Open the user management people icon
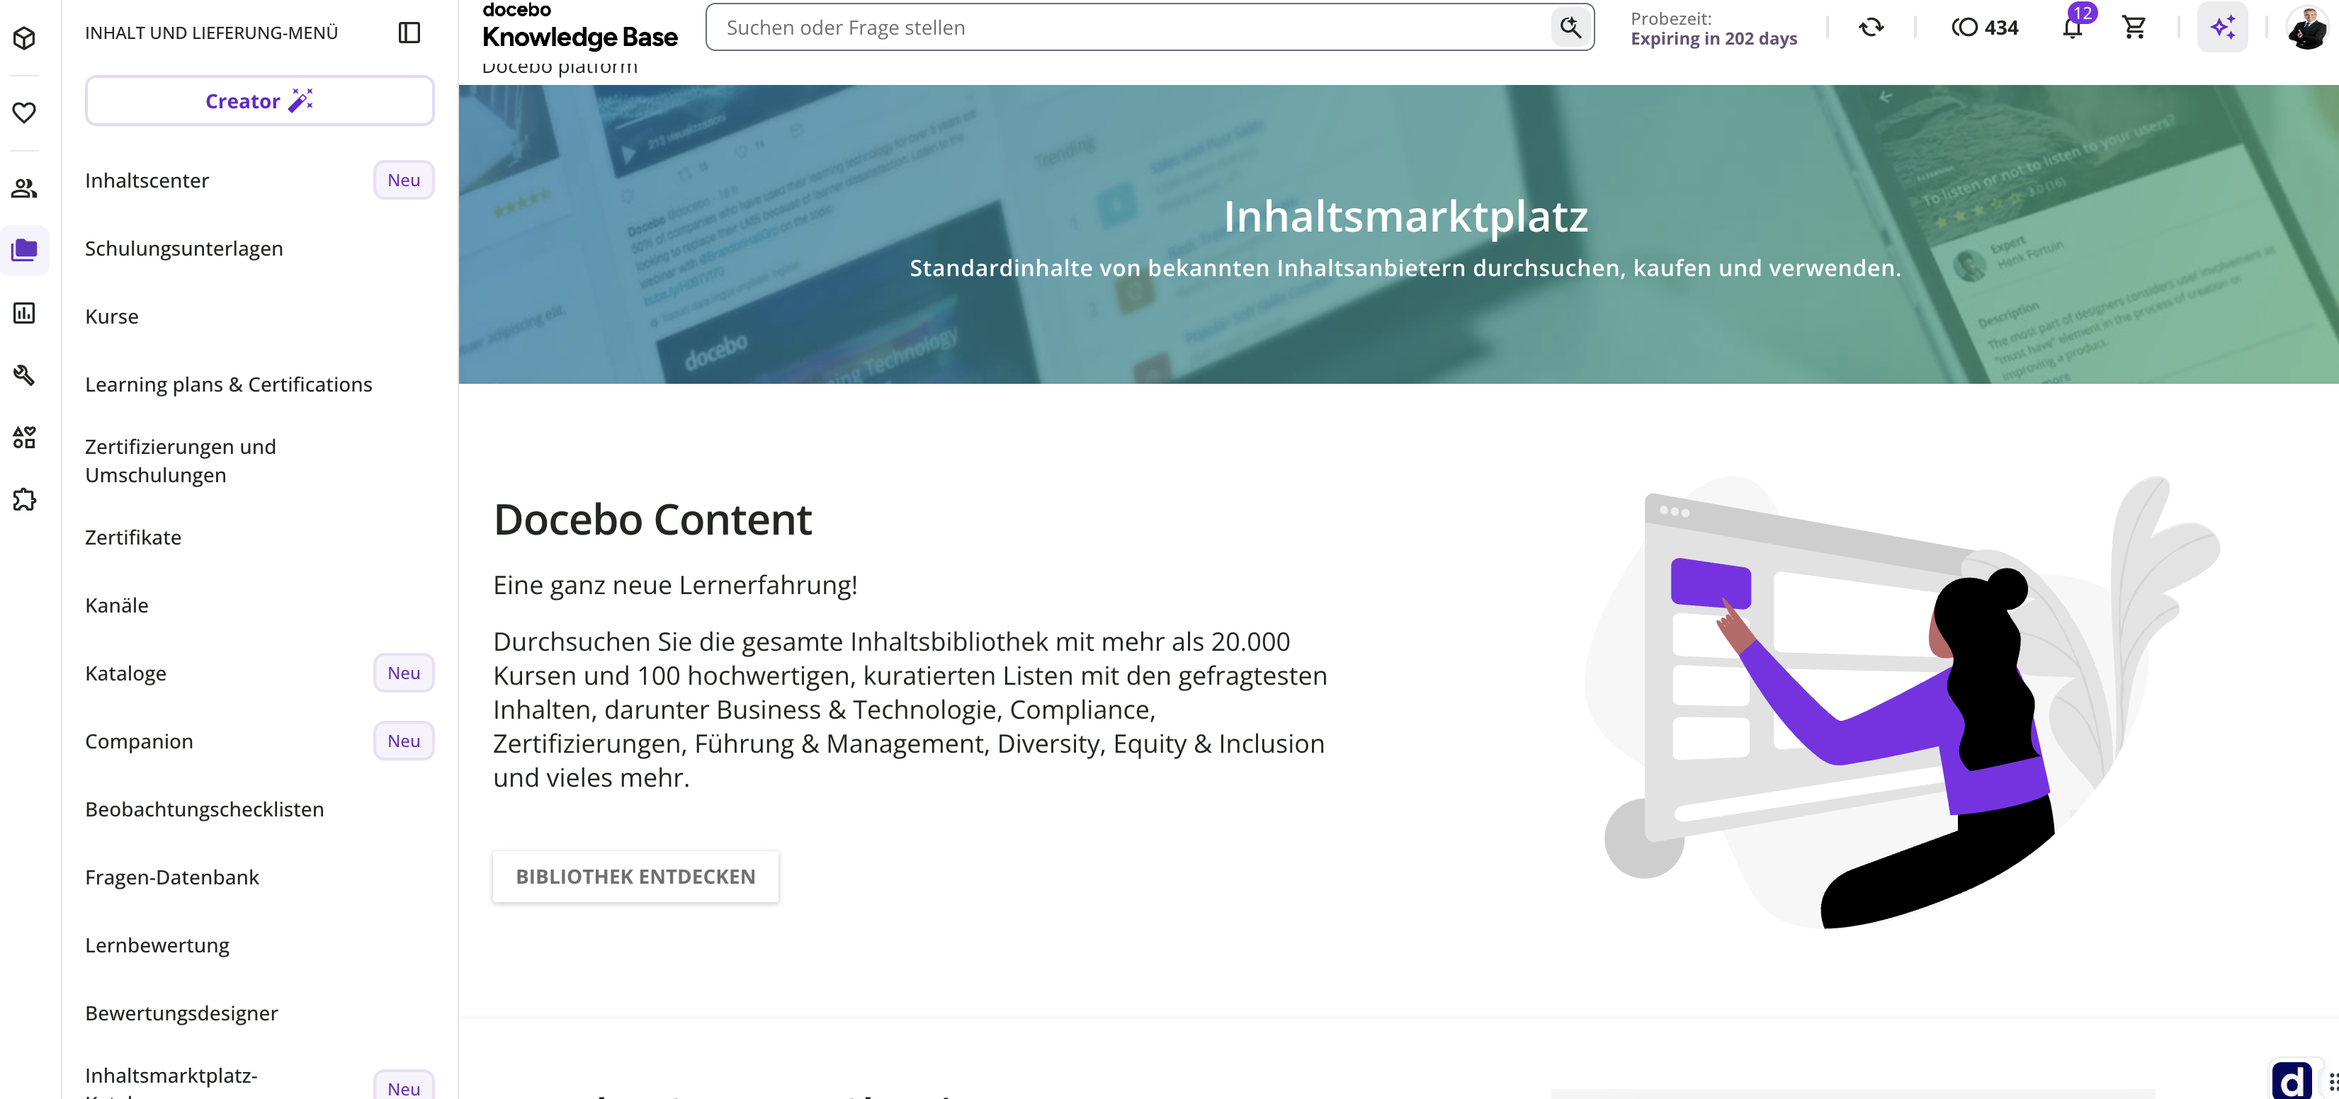The image size is (2339, 1099). click(x=25, y=188)
